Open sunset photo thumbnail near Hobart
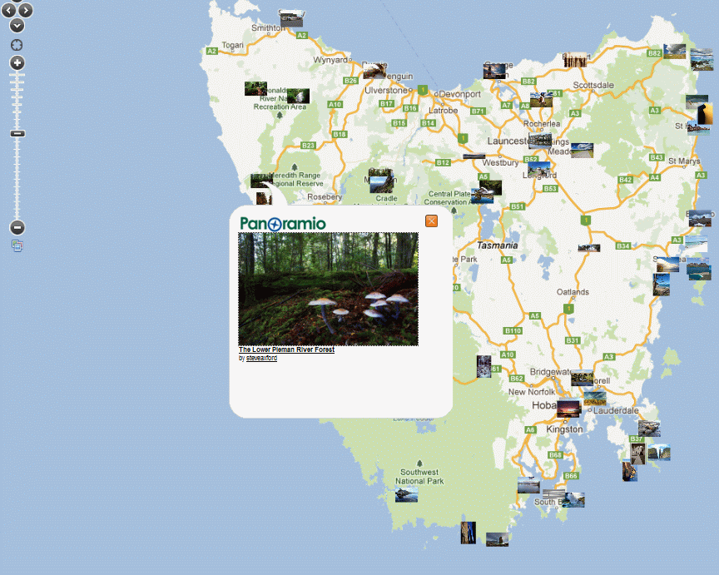Image resolution: width=719 pixels, height=575 pixels. [568, 409]
